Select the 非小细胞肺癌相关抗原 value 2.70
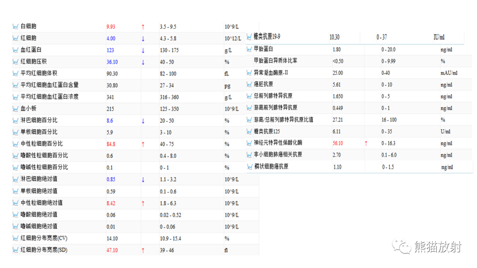The image size is (477, 268). (x=337, y=155)
